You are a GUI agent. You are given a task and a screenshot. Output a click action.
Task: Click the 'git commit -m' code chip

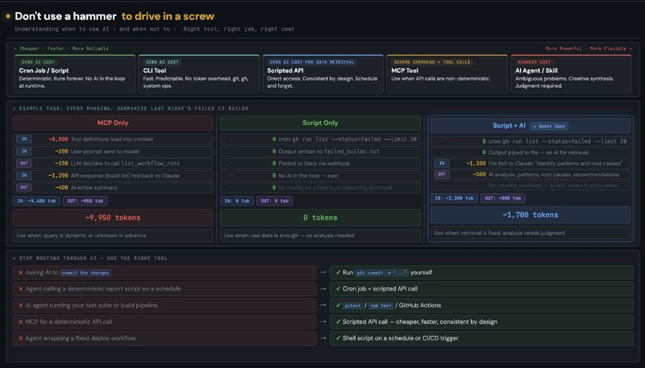[x=381, y=273]
